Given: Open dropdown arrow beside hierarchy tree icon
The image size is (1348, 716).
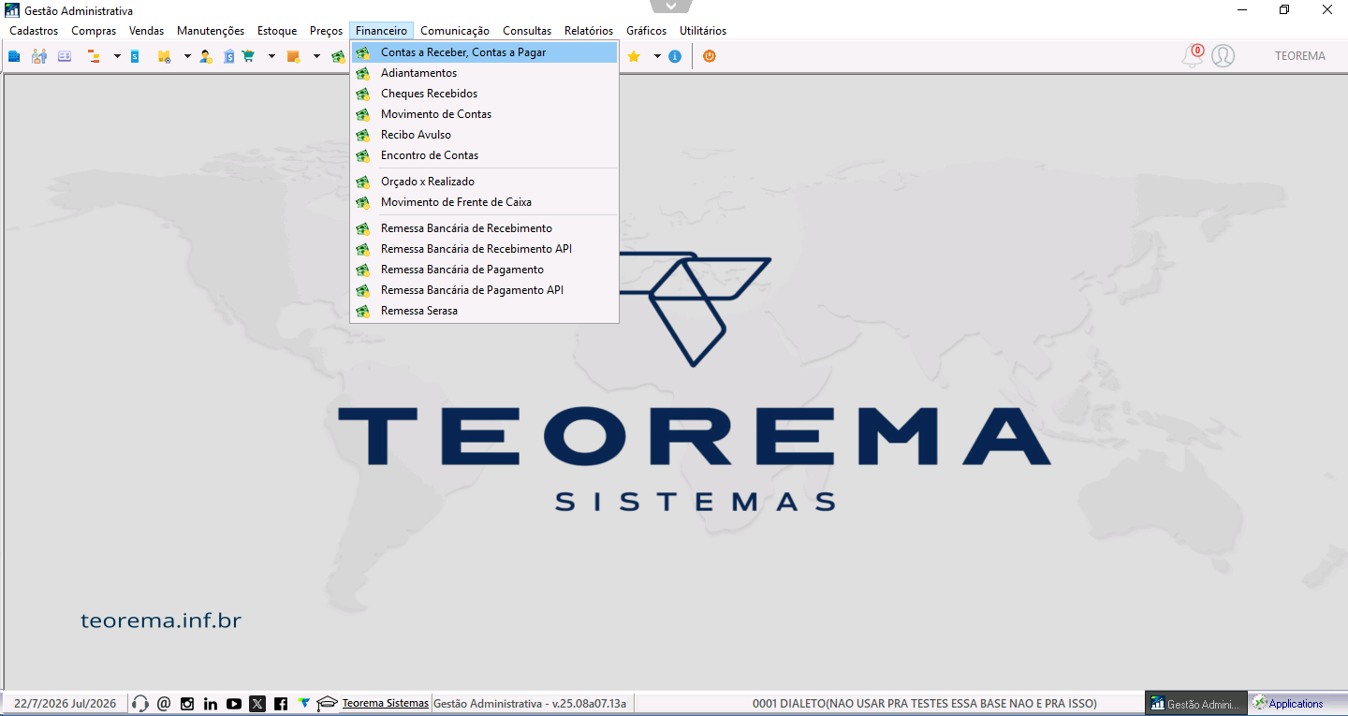Looking at the screenshot, I should click(x=117, y=56).
